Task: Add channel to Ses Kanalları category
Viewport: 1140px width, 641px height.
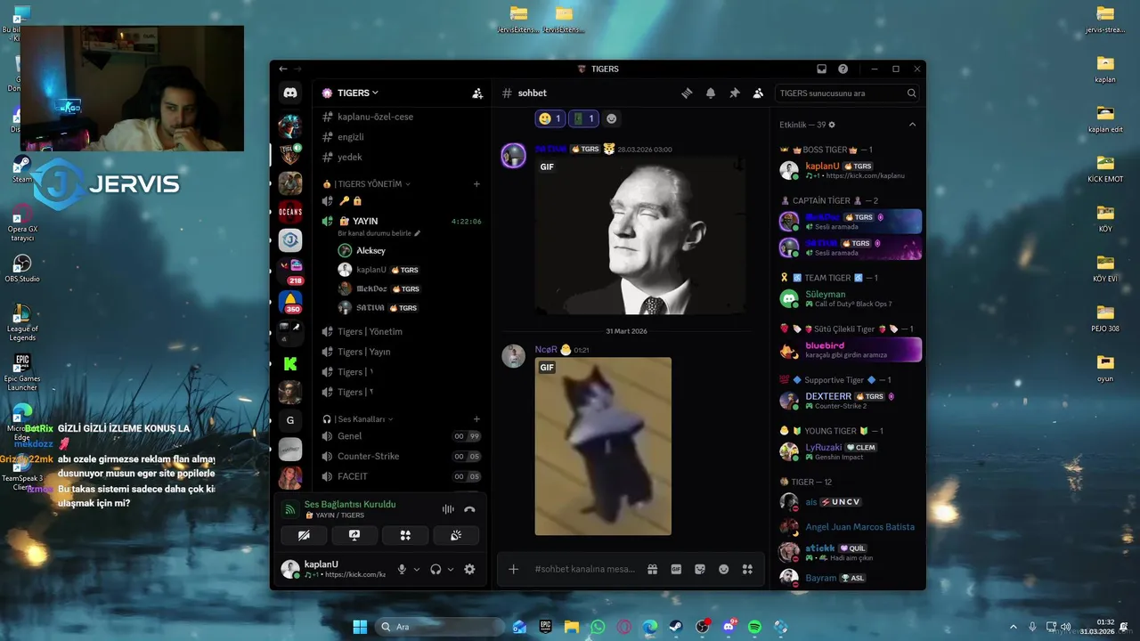Action: coord(476,419)
